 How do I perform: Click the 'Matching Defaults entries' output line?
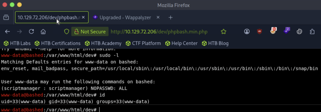pos(70,62)
